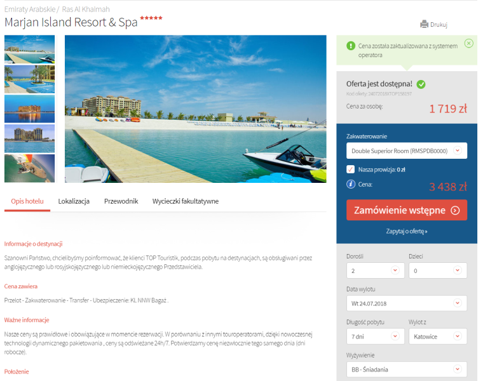The image size is (483, 381).
Task: Open the Wyżywienie meal plan dropdown
Action: 406,369
